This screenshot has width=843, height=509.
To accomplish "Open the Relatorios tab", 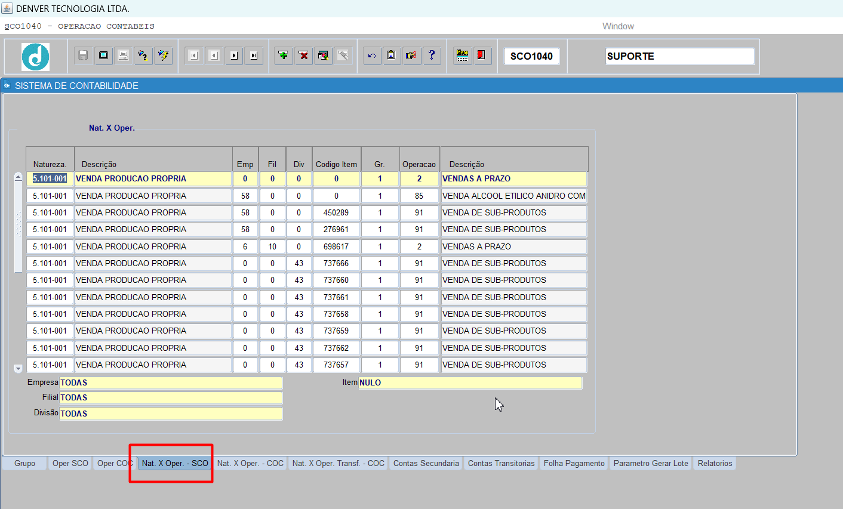I will pos(715,463).
